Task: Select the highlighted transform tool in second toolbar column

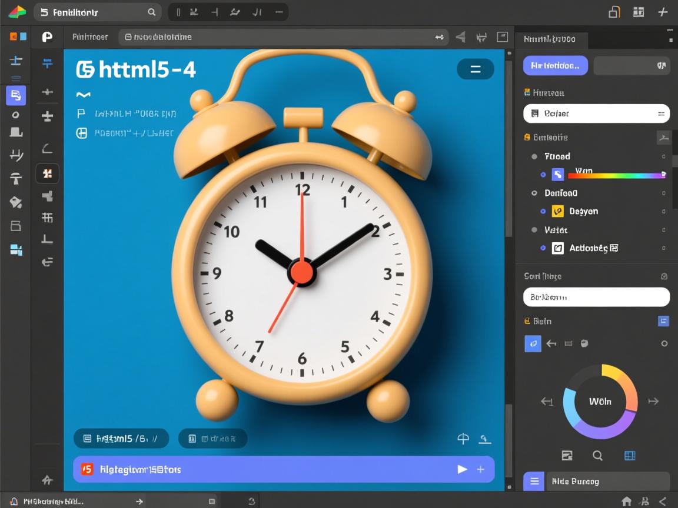Action: coord(47,173)
